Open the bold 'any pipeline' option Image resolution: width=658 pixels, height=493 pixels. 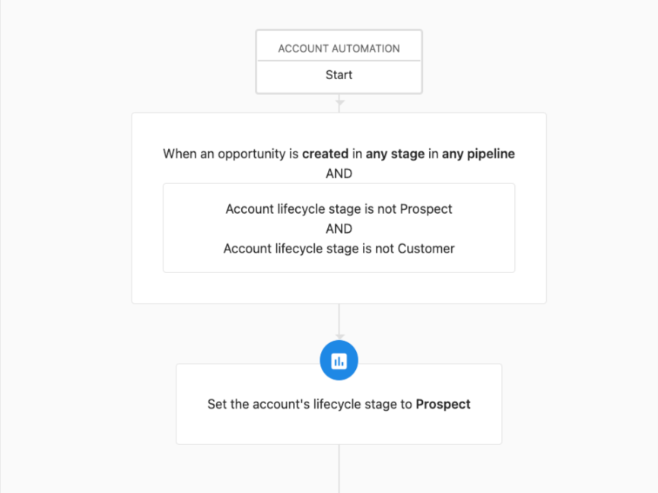pyautogui.click(x=478, y=154)
